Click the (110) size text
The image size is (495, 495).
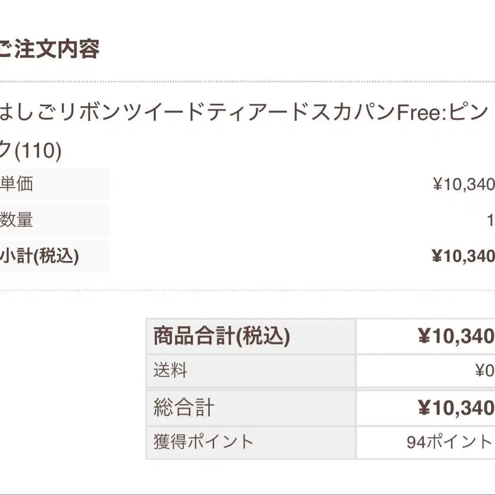tap(37, 150)
